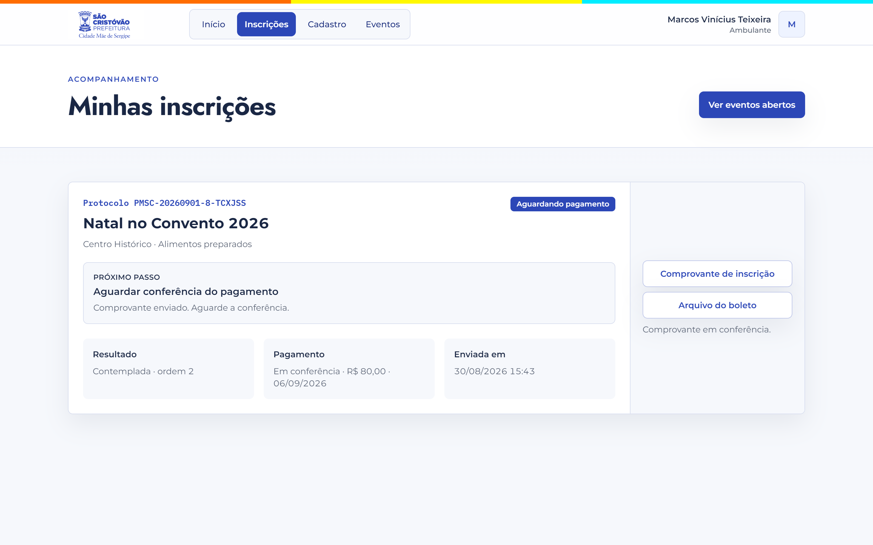873x545 pixels.
Task: Open the user avatar M
Action: (791, 24)
